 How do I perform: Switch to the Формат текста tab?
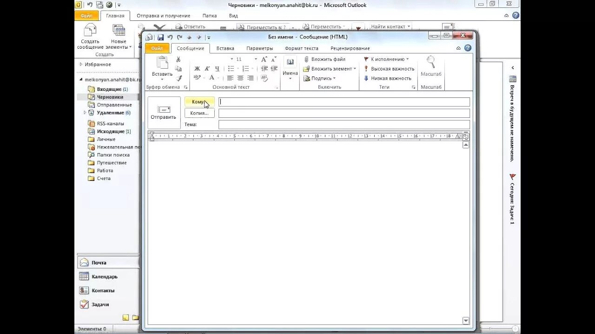click(x=302, y=48)
